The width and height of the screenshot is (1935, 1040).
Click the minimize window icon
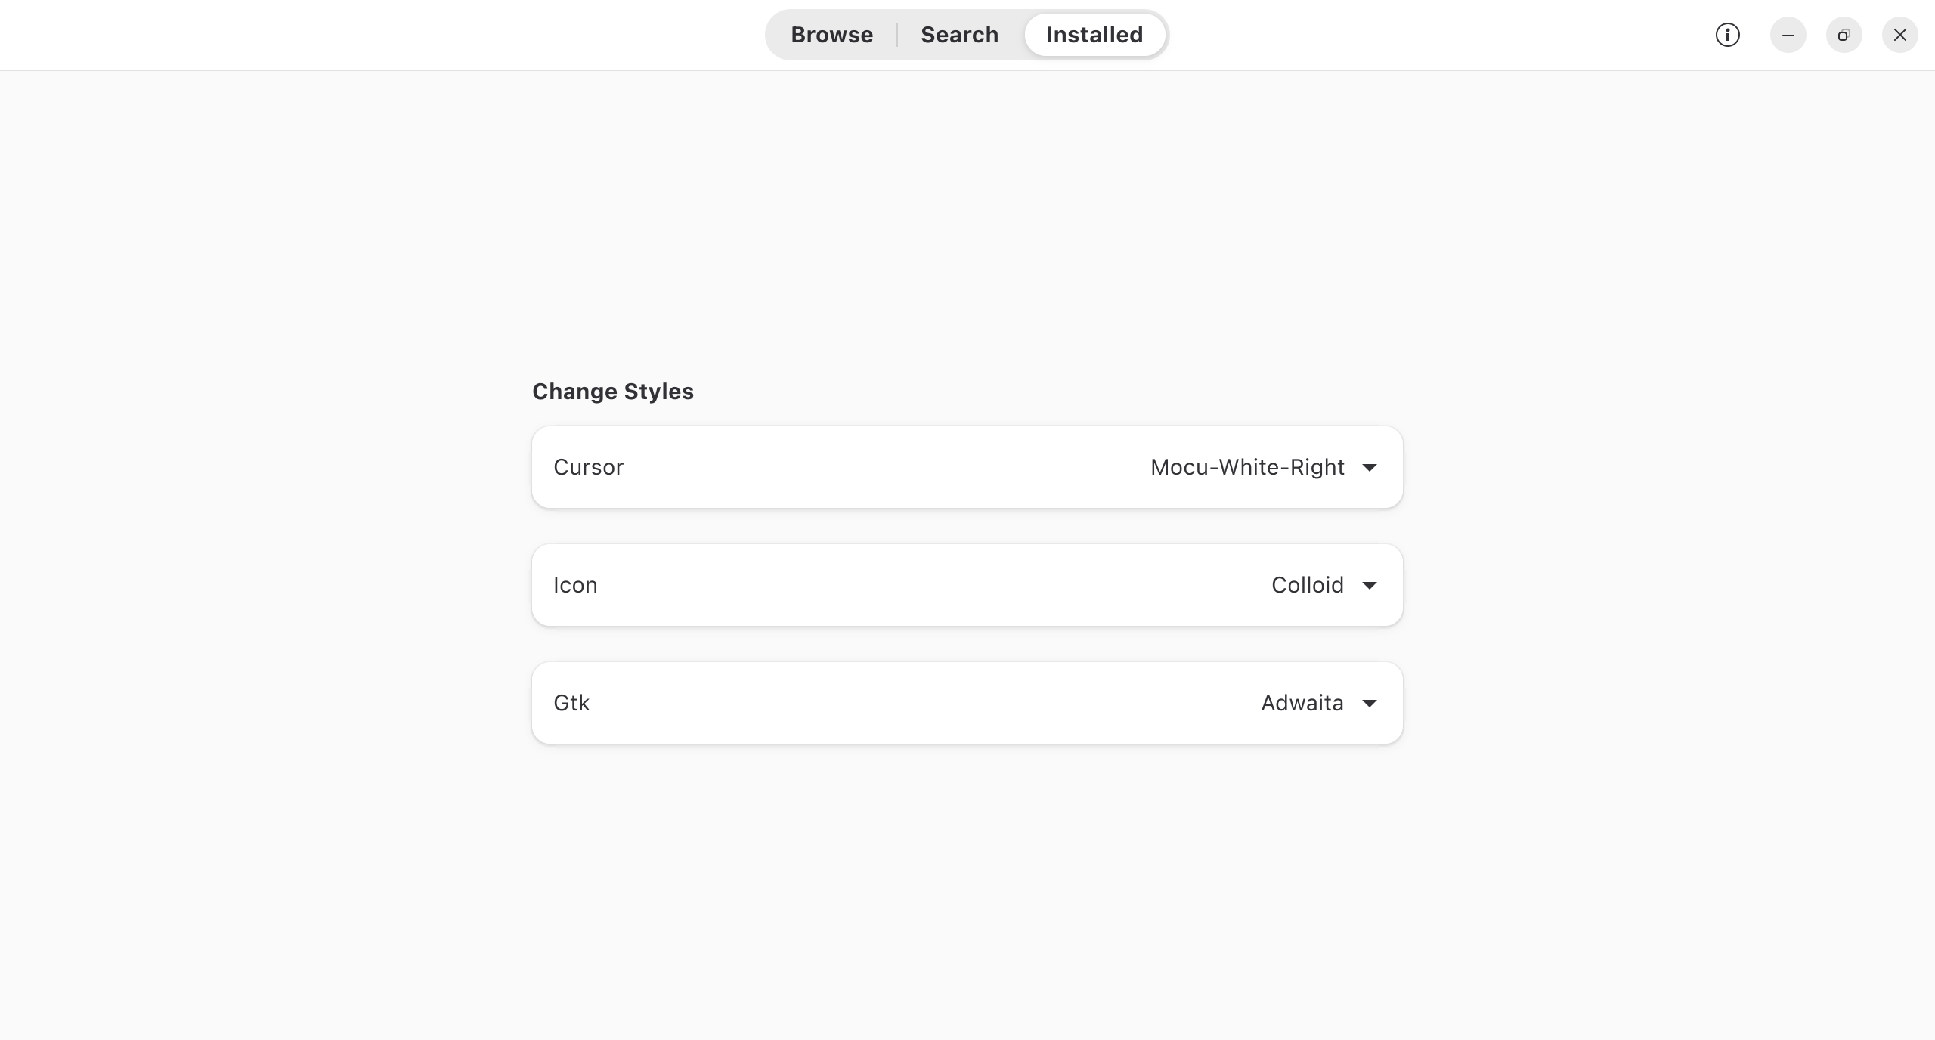(x=1788, y=35)
